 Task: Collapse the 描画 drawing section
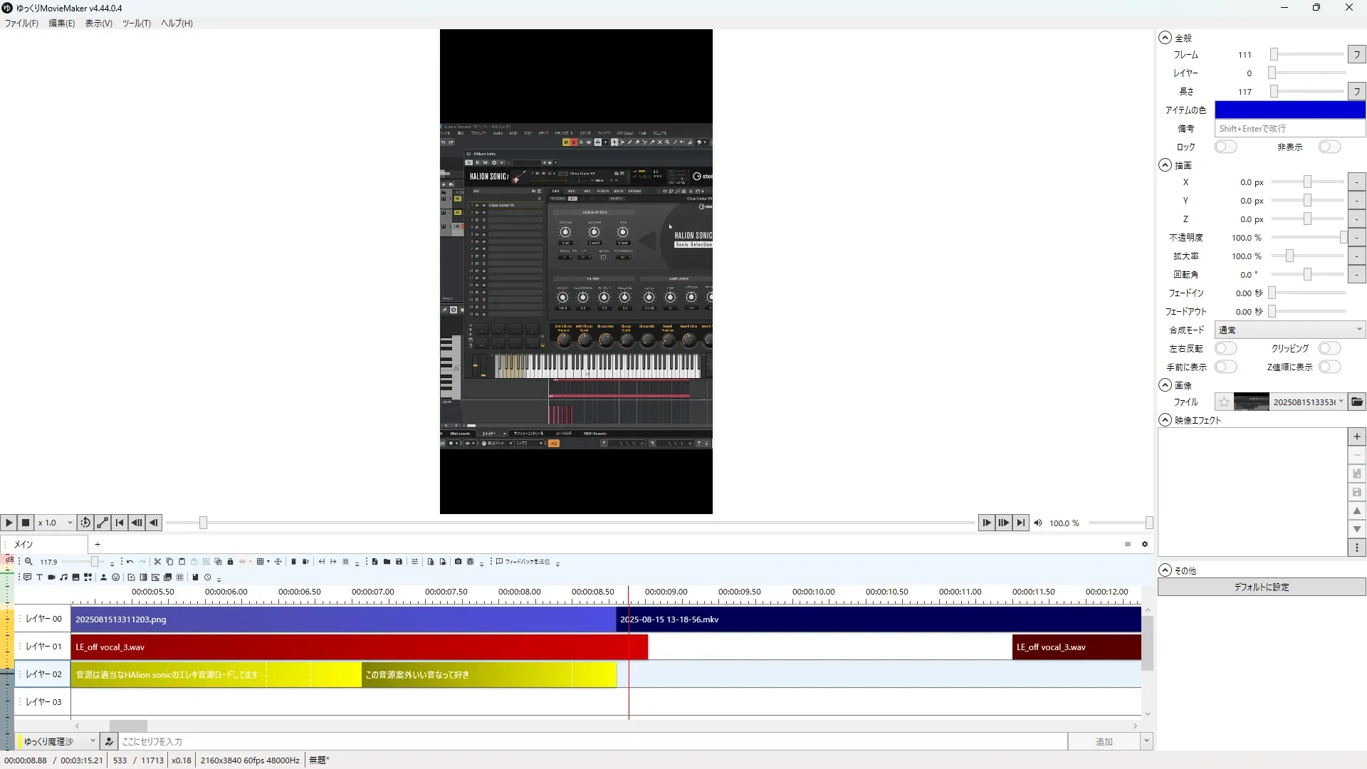pos(1165,165)
